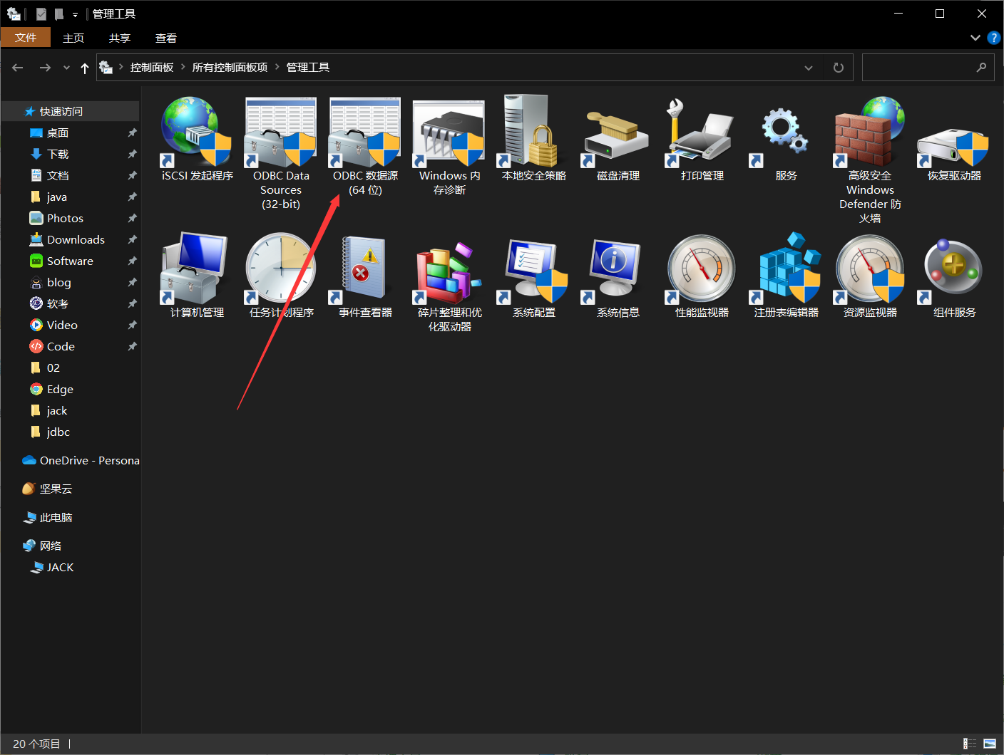
Task: Open the address bar history dropdown
Action: tap(809, 68)
